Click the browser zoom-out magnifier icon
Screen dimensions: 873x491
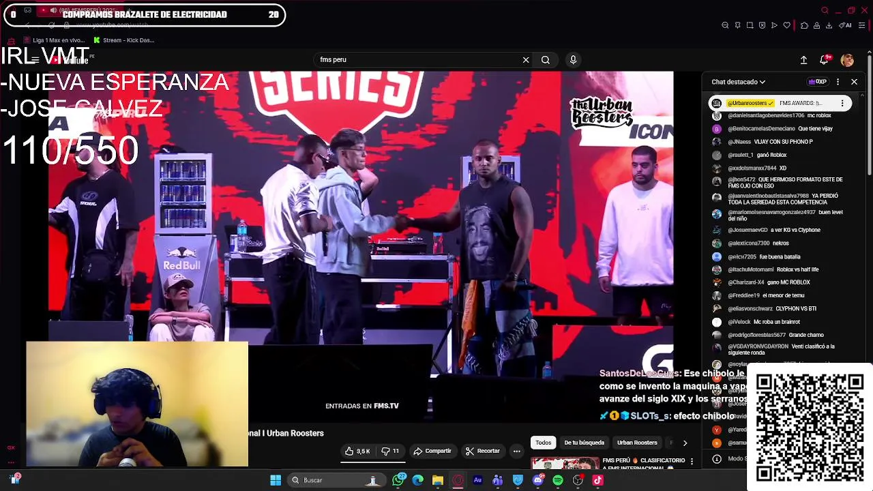click(x=725, y=25)
